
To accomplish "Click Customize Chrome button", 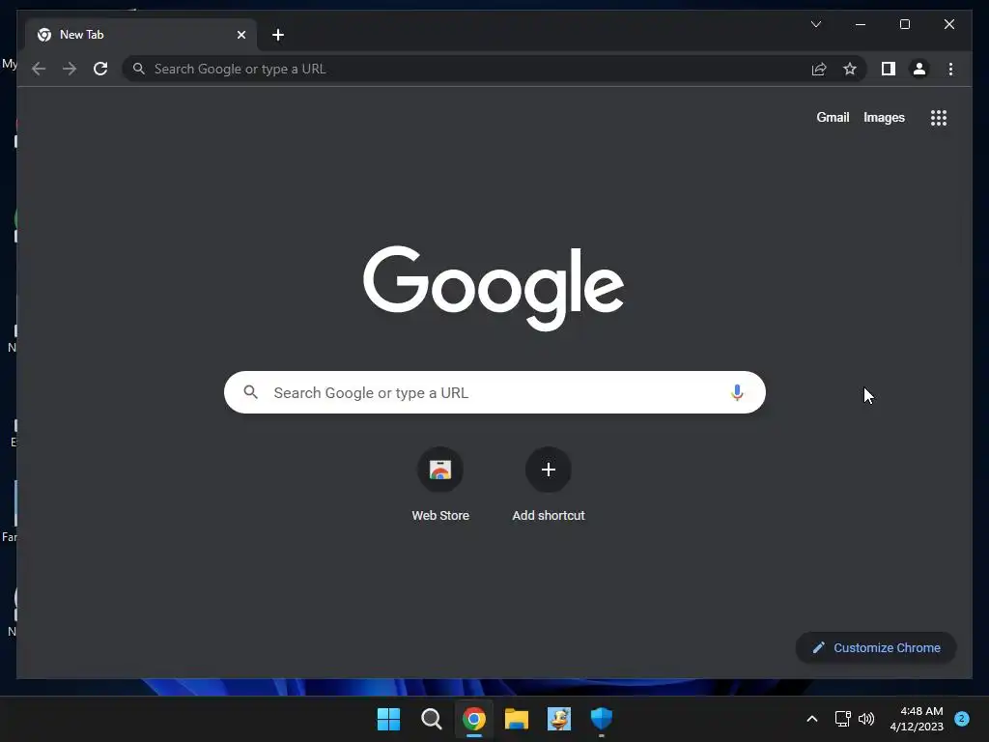I will [x=876, y=648].
